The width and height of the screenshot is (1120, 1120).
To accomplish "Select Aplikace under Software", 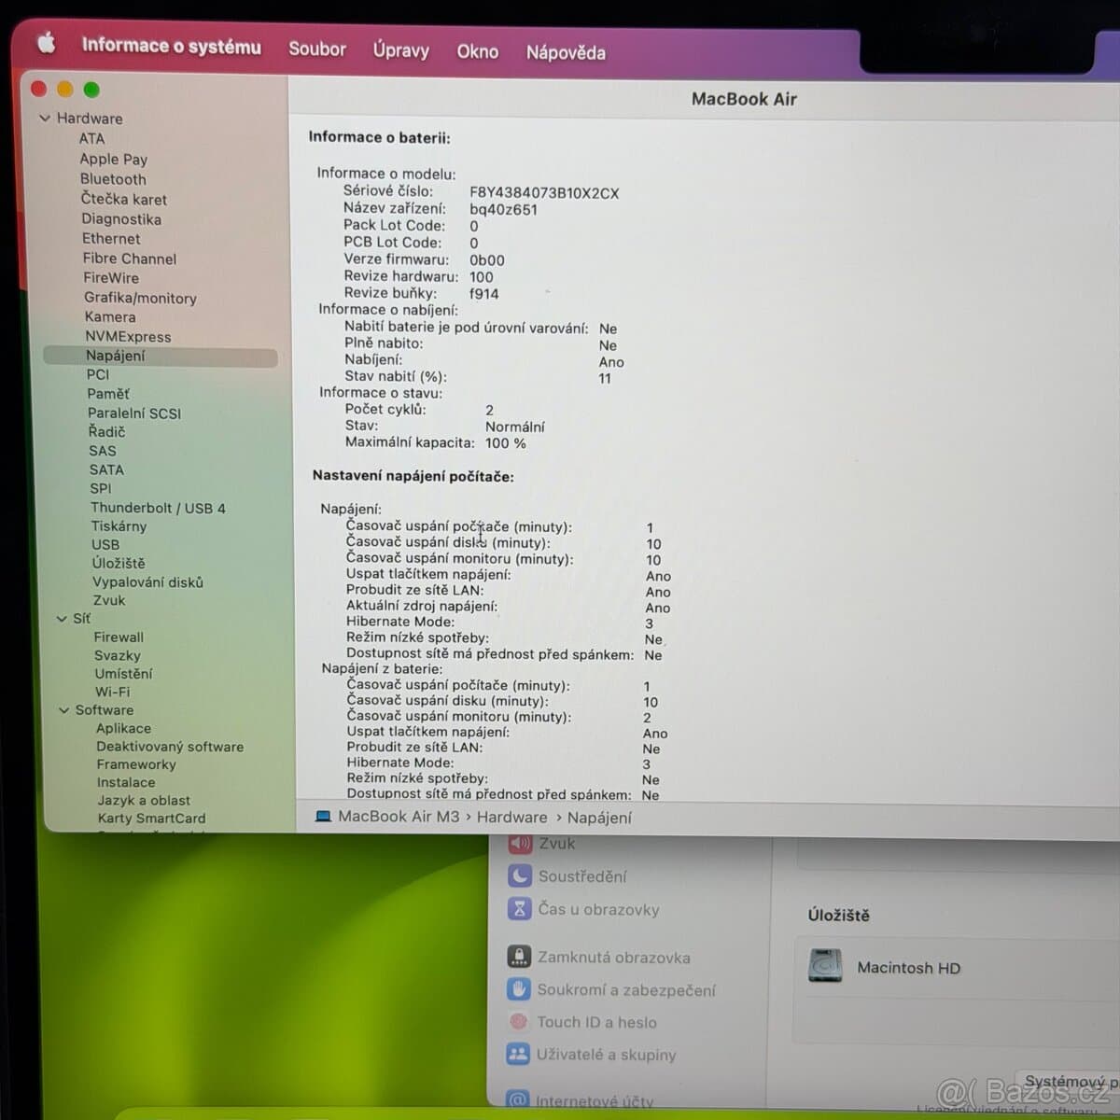I will pos(123,729).
